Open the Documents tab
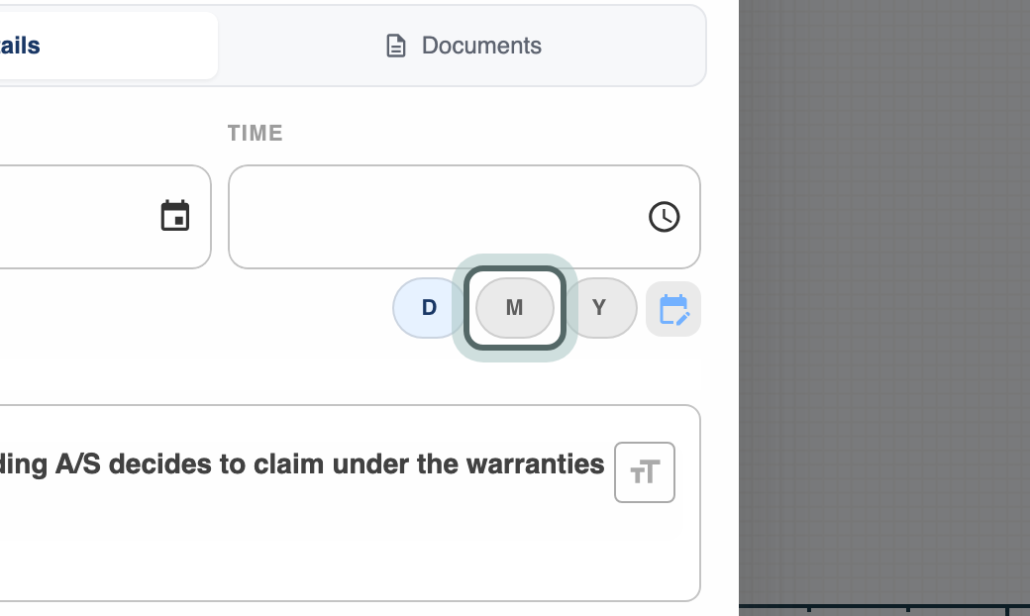 tap(463, 46)
